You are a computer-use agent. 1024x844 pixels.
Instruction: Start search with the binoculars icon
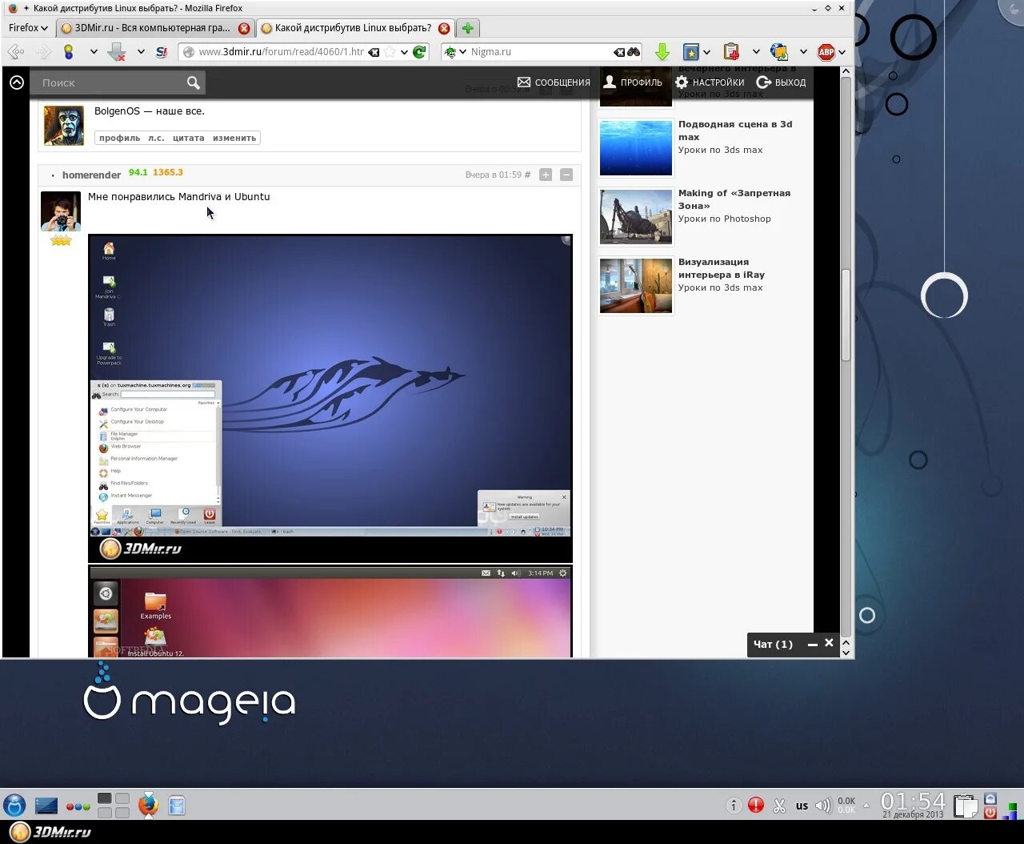click(634, 52)
